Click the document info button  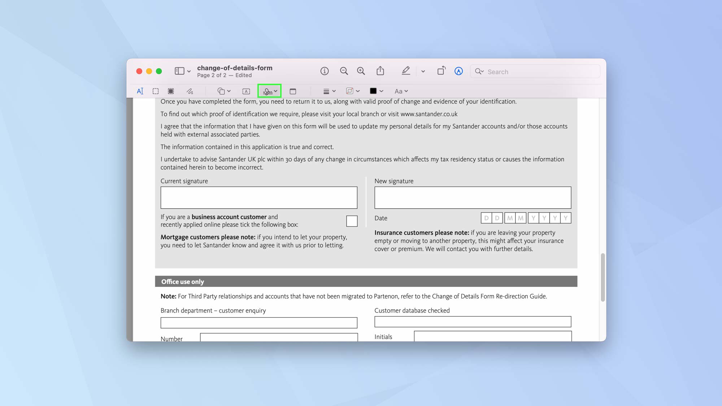(x=325, y=71)
